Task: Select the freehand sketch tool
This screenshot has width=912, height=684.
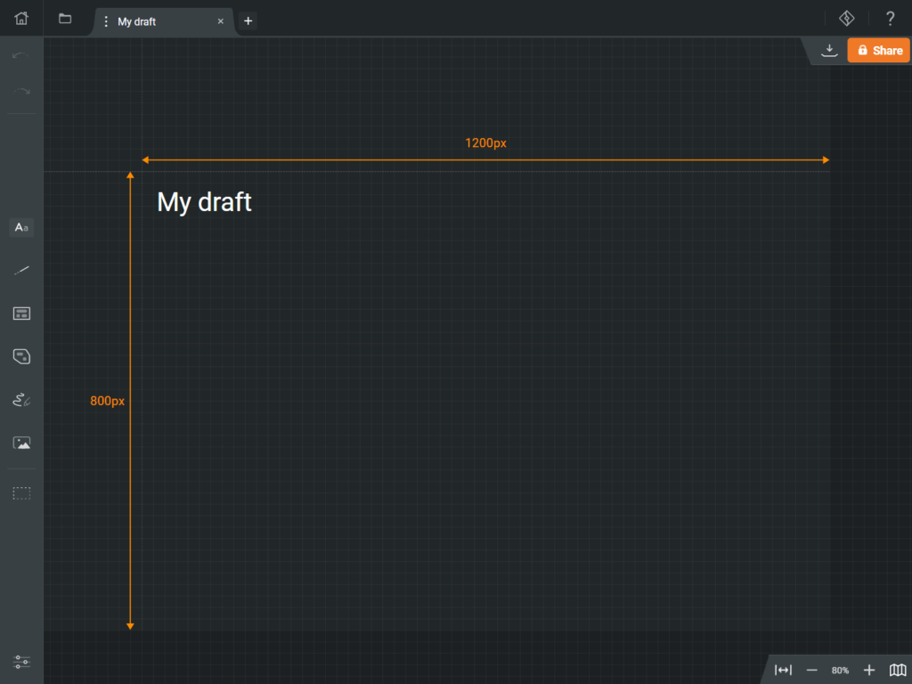Action: pyautogui.click(x=21, y=400)
